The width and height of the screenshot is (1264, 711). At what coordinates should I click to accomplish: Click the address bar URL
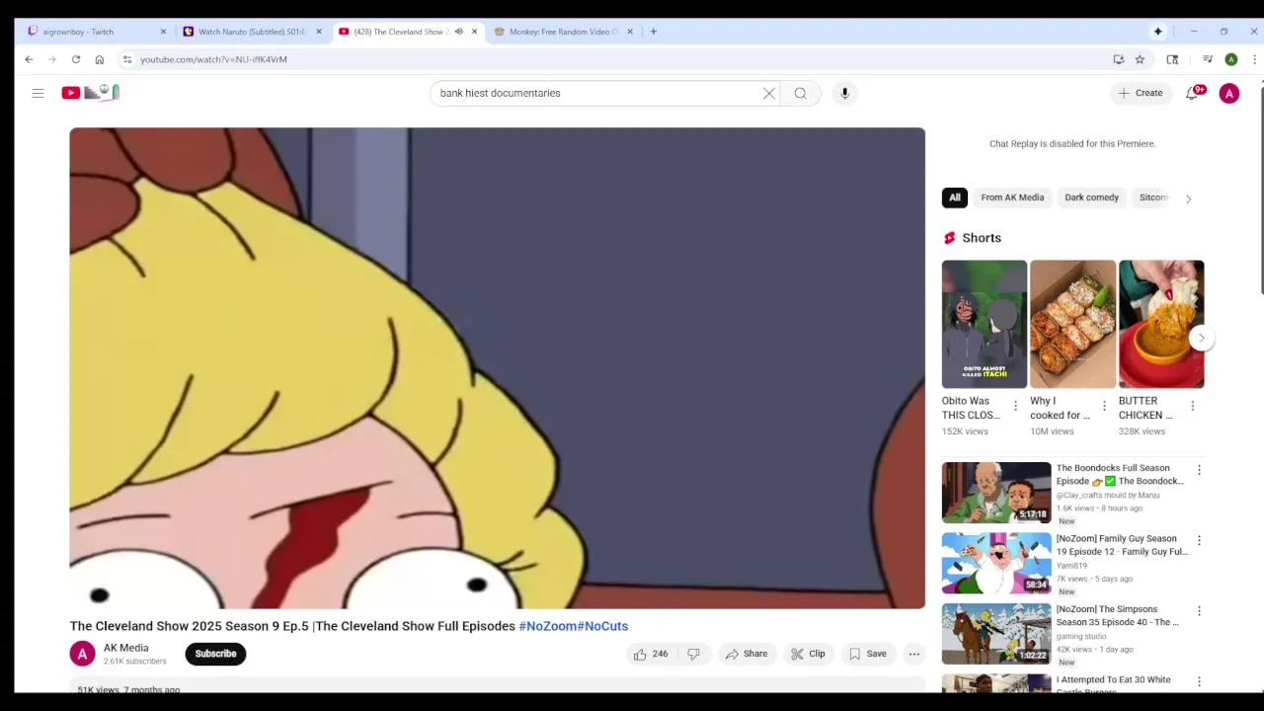coord(213,59)
